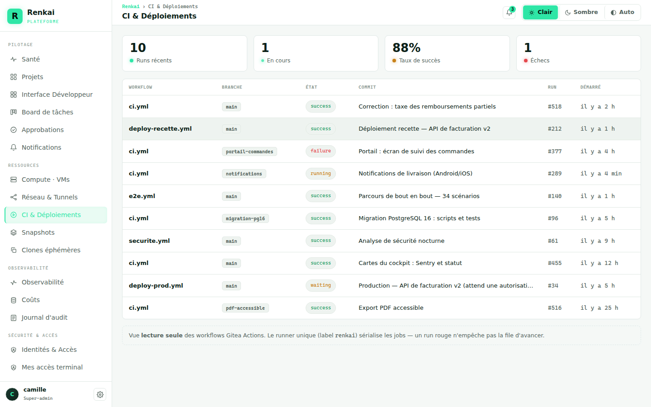Click the Journal d'audit document icon

(x=14, y=317)
